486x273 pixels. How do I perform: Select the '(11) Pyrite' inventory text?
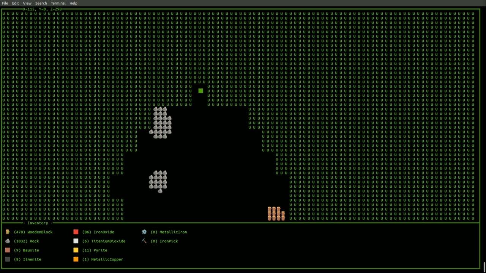coord(95,250)
